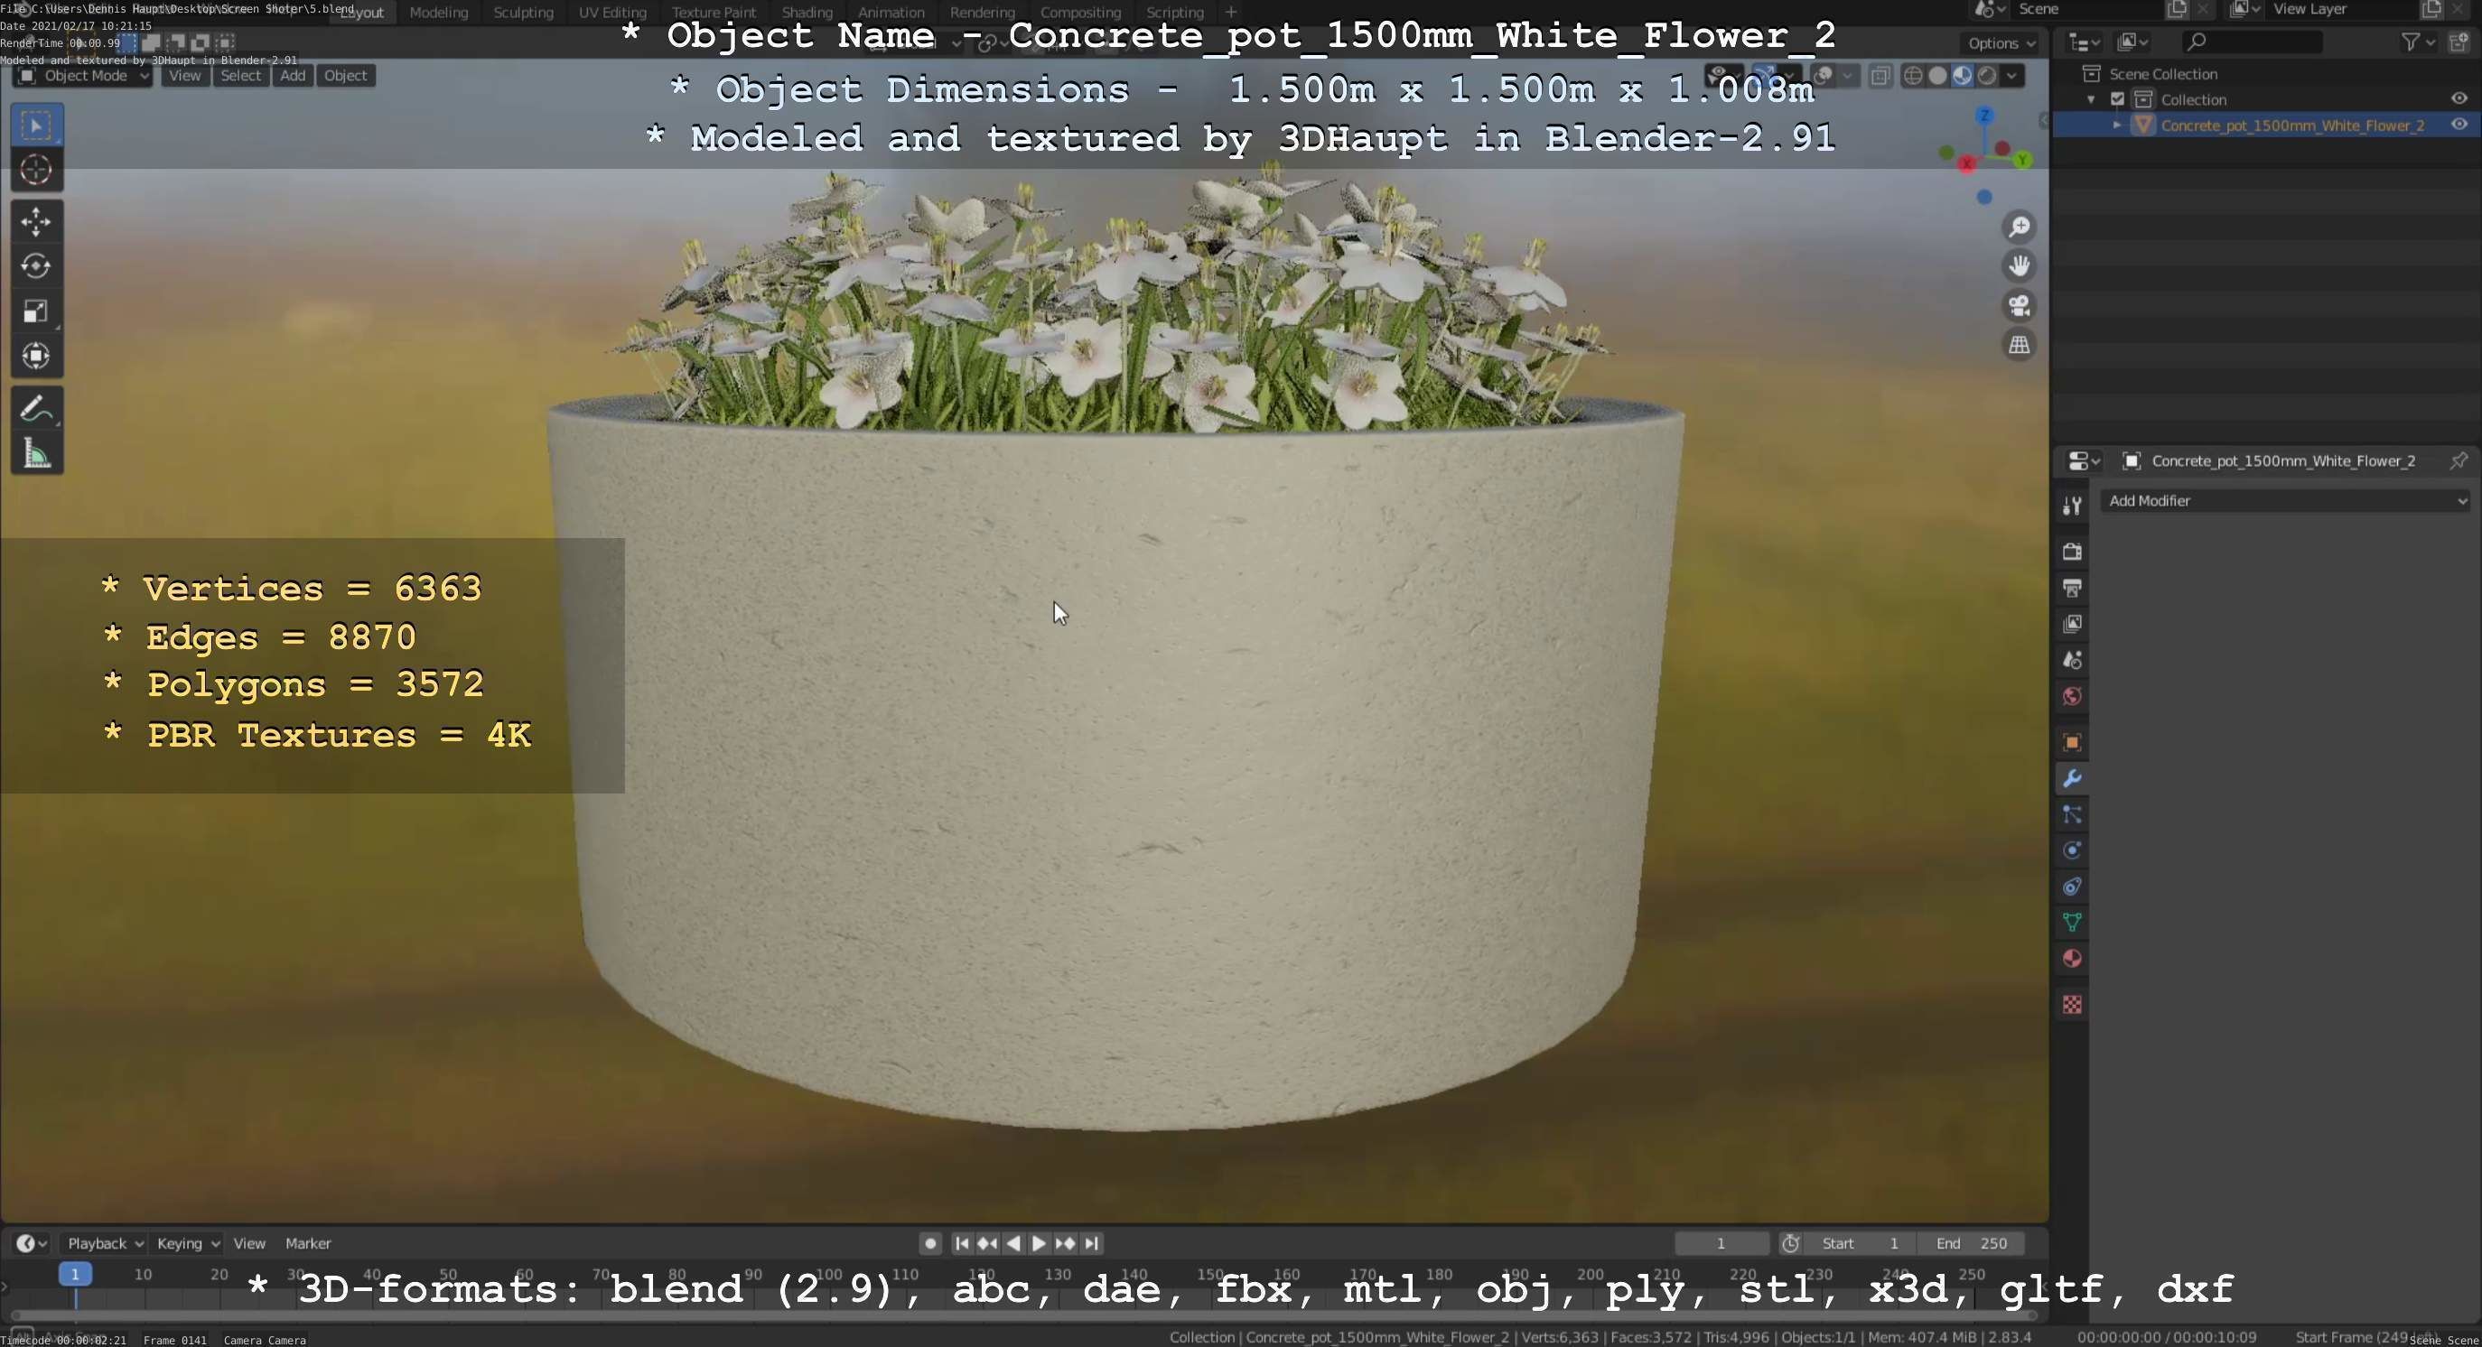
Task: Toggle viewport overlays button
Action: 1823,76
